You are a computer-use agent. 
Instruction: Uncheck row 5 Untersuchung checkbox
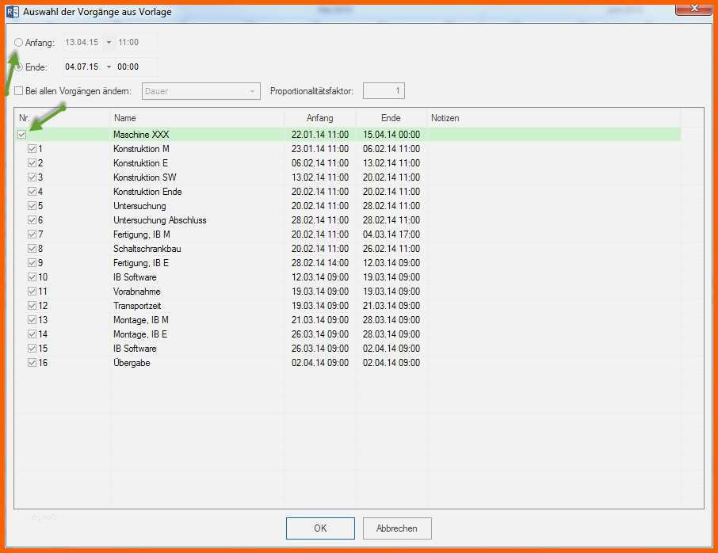click(32, 206)
